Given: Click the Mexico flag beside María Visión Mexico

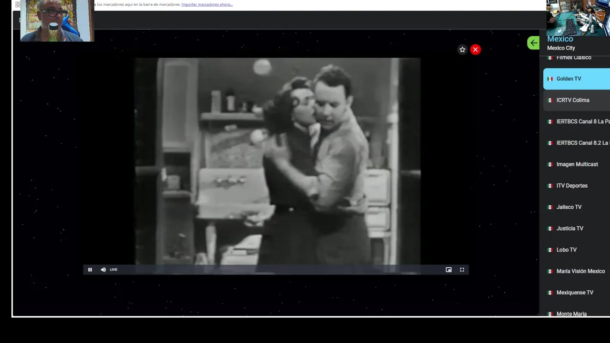Looking at the screenshot, I should pyautogui.click(x=550, y=272).
